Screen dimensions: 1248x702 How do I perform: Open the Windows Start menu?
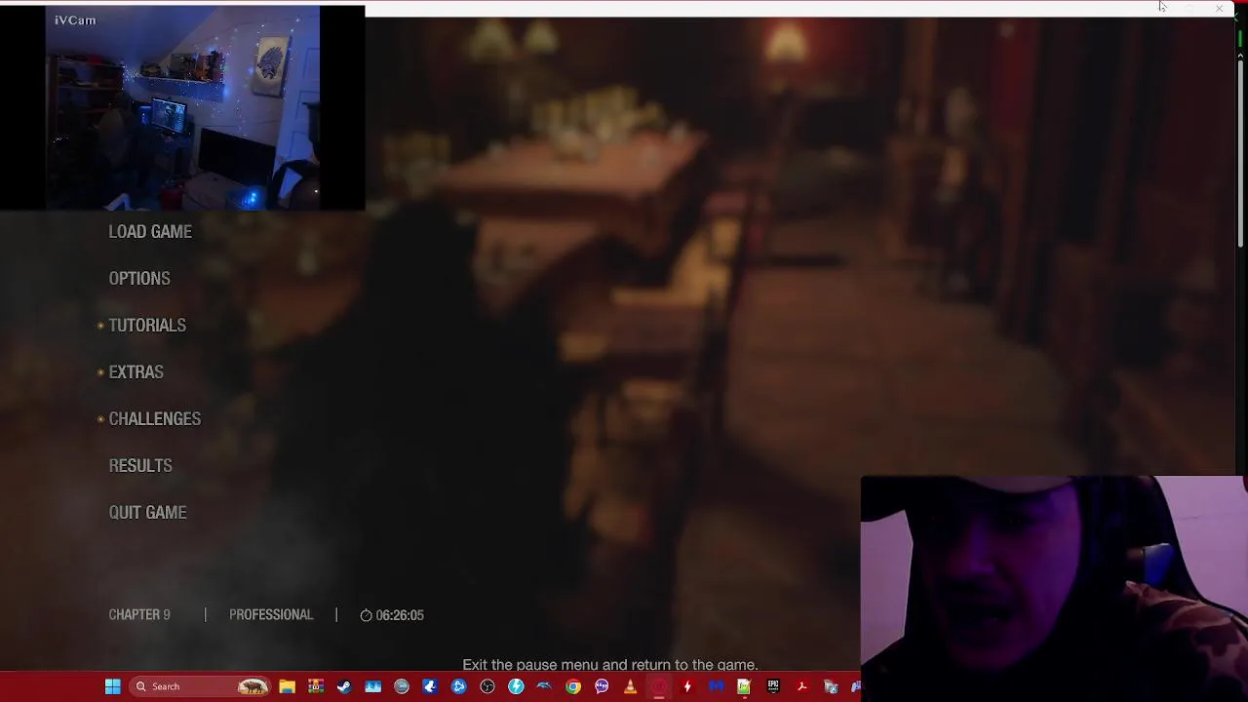point(112,686)
